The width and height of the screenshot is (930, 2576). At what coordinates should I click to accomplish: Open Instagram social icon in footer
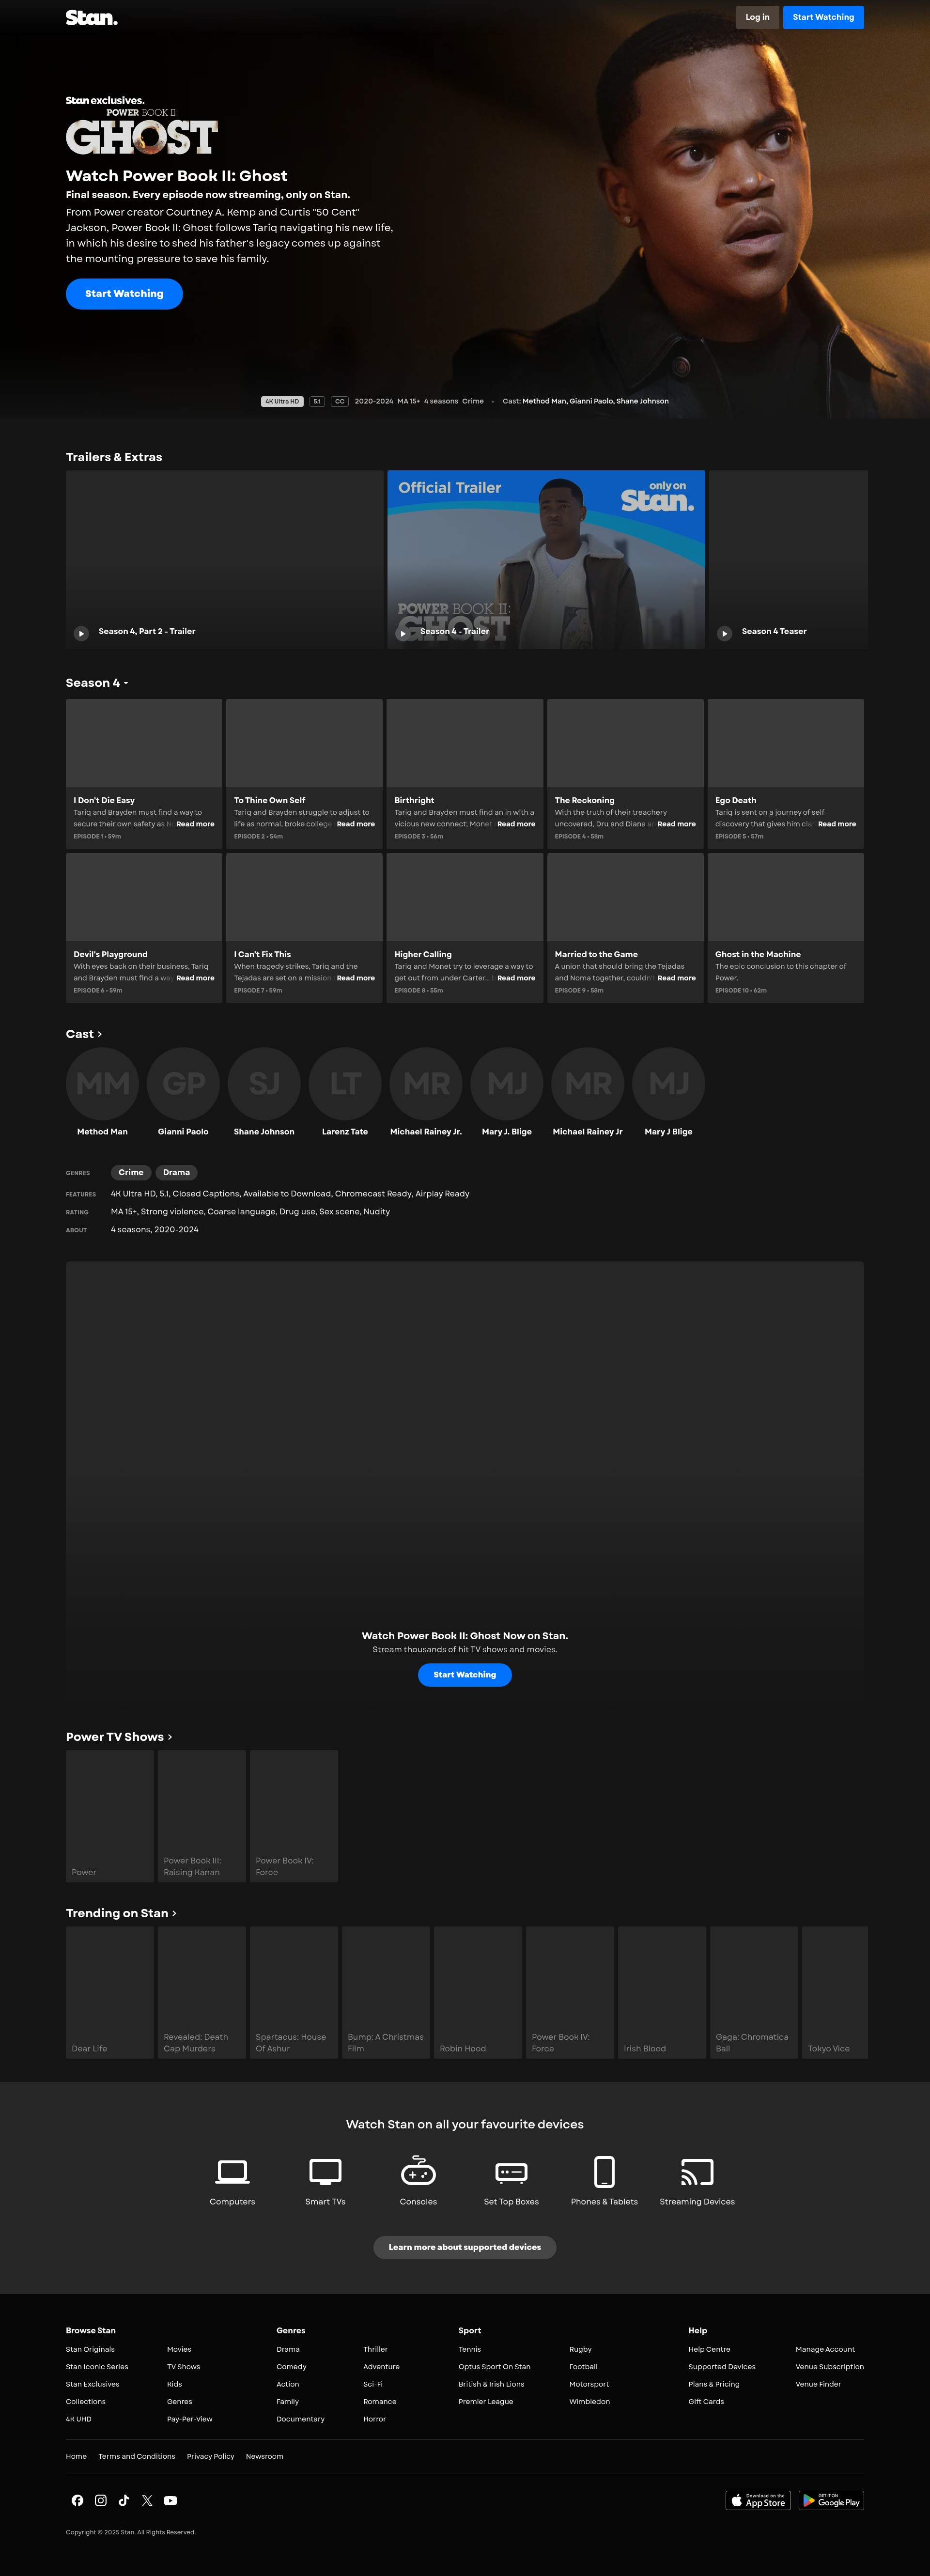pos(101,2500)
